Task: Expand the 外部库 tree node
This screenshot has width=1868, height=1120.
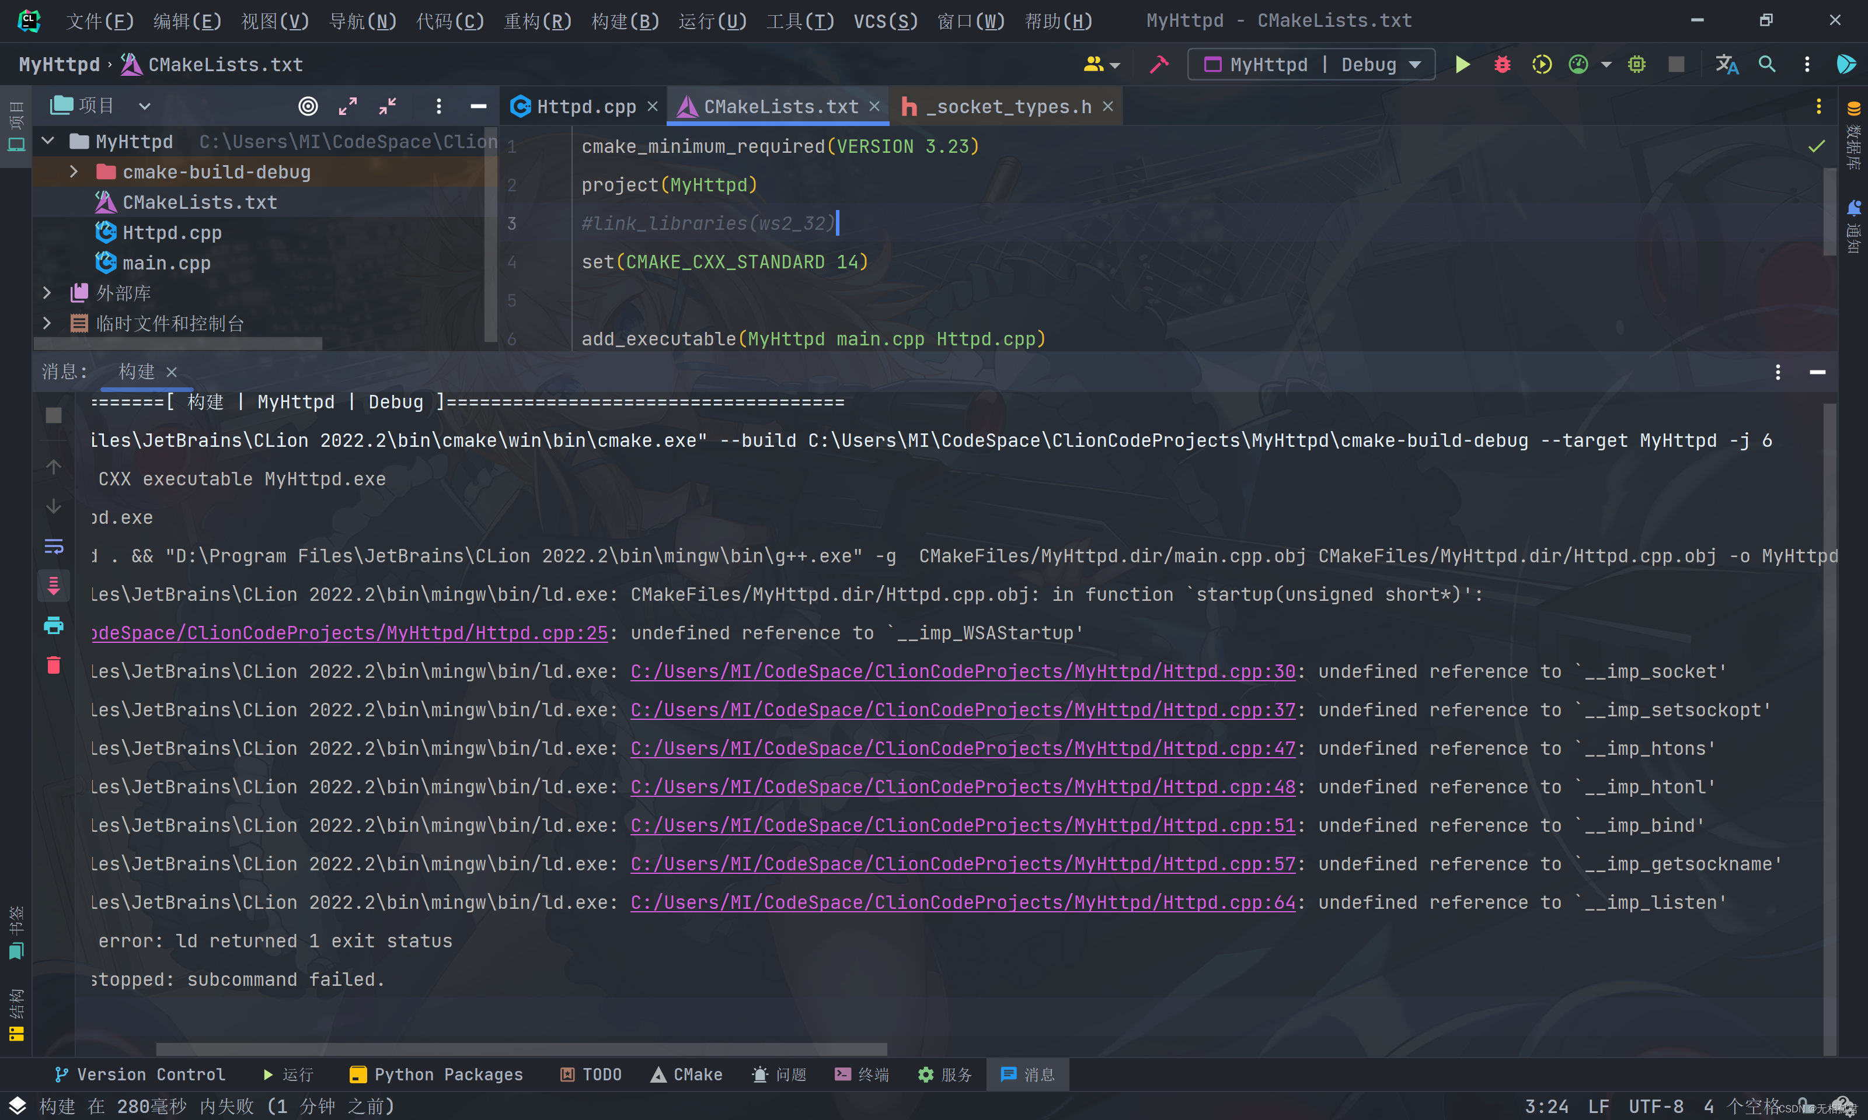Action: coord(47,293)
